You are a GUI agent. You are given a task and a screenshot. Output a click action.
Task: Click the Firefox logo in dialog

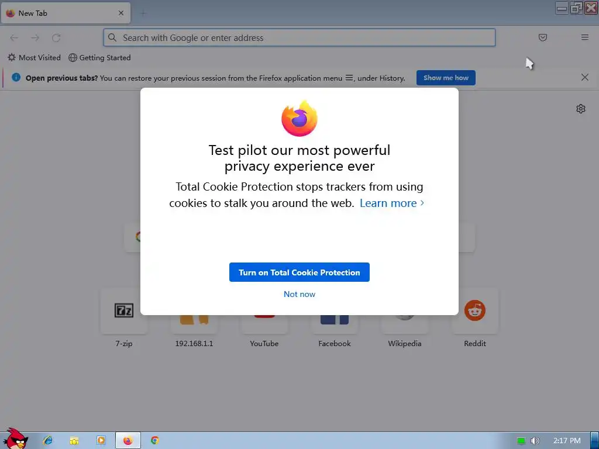click(x=299, y=118)
